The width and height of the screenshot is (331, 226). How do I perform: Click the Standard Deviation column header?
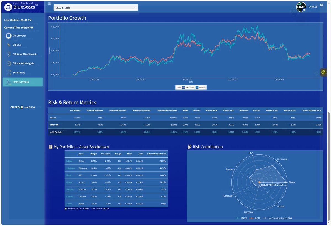click(x=95, y=110)
